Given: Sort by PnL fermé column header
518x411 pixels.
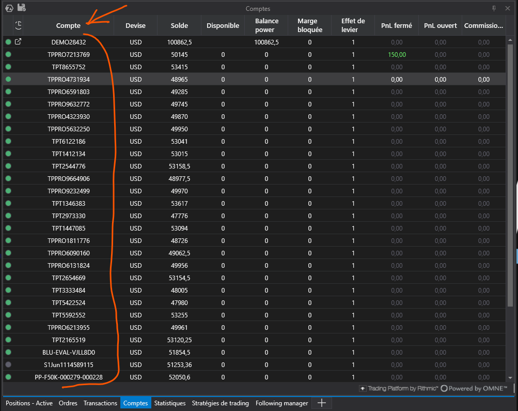Looking at the screenshot, I should coord(397,25).
